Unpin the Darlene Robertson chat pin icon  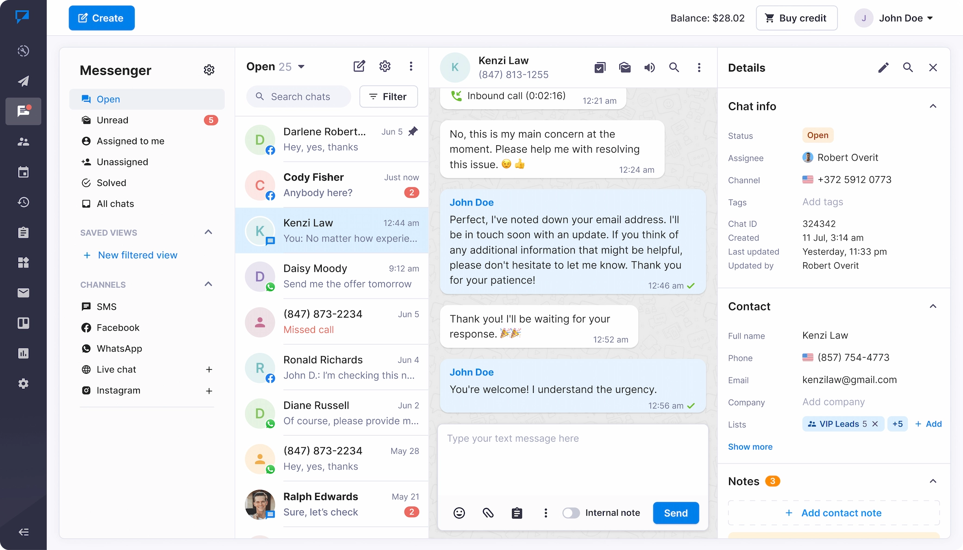[x=413, y=131]
